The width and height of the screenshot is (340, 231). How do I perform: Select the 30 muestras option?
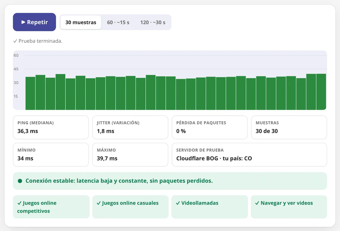pos(81,22)
